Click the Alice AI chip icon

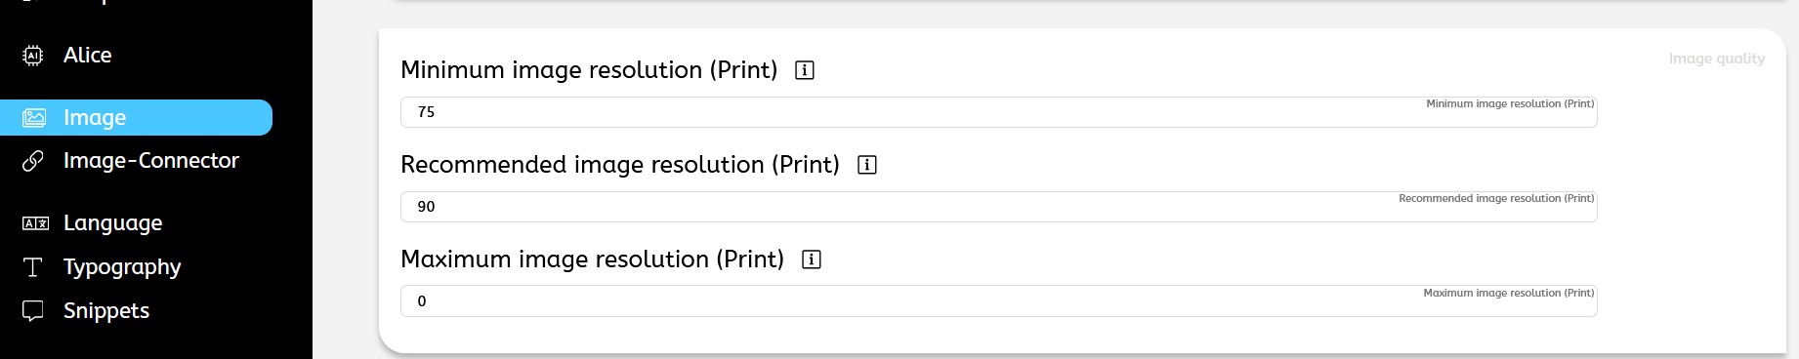(x=33, y=56)
